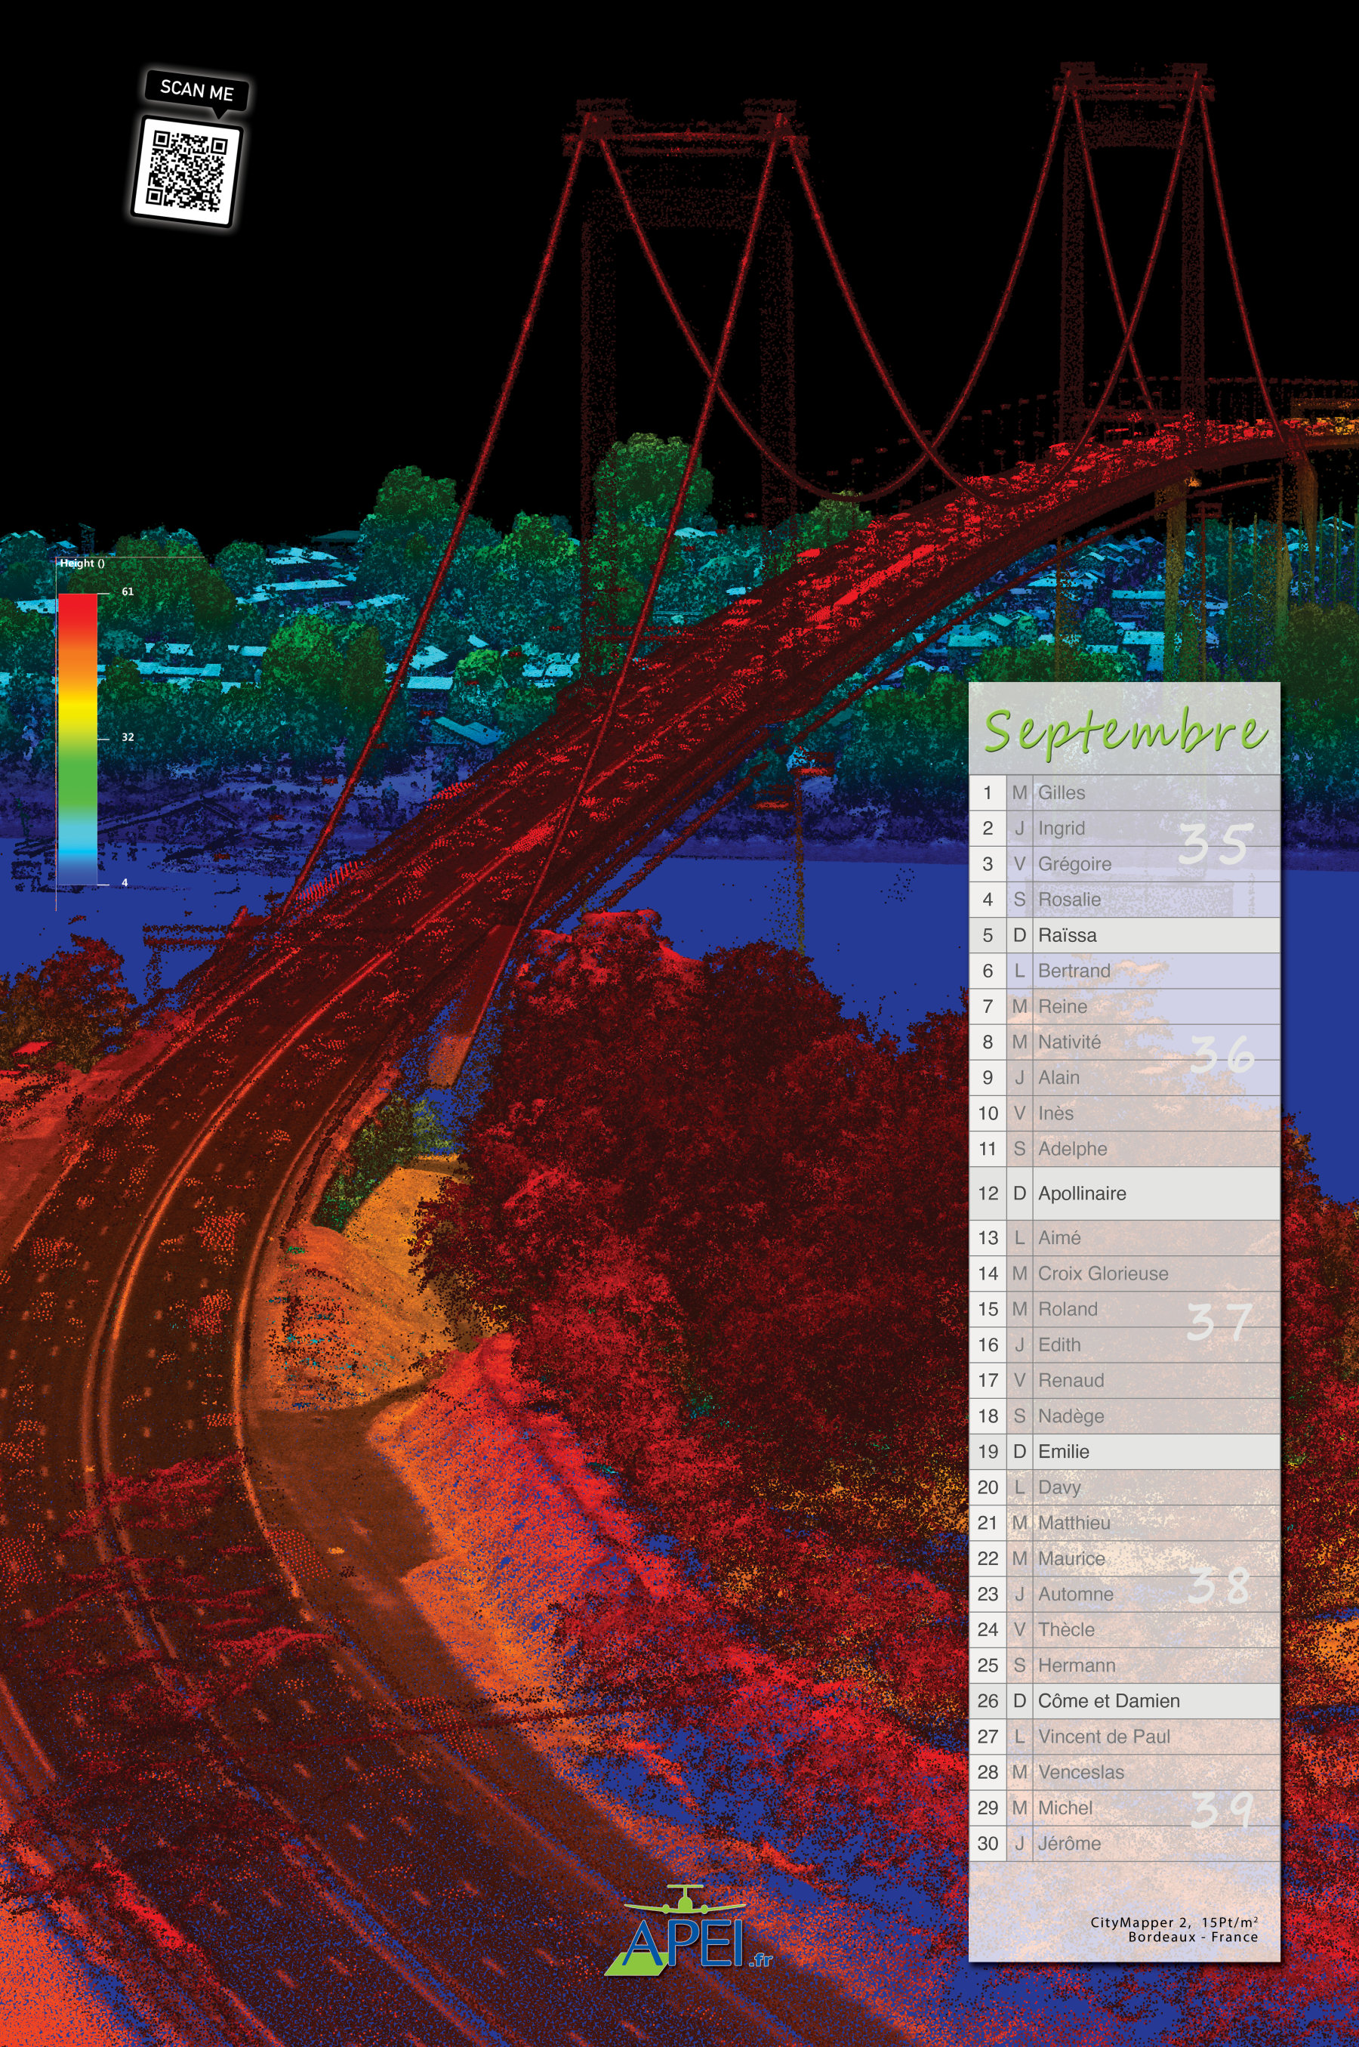The width and height of the screenshot is (1359, 2047).
Task: Select the 26 Côme et Damien row
Action: [1124, 1700]
